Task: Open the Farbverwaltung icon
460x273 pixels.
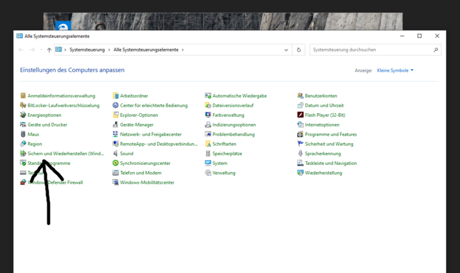Action: [208, 115]
